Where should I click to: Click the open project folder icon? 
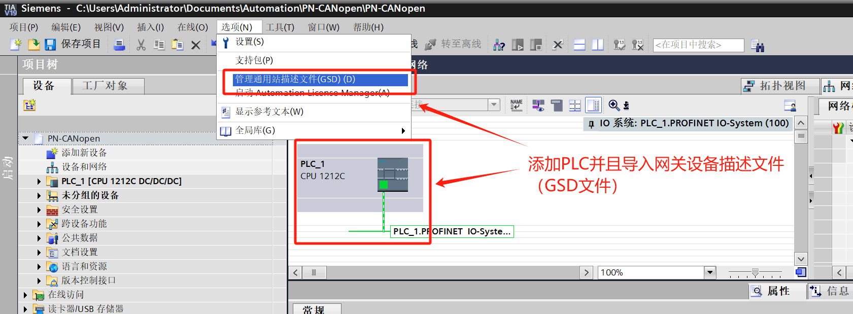click(x=33, y=45)
